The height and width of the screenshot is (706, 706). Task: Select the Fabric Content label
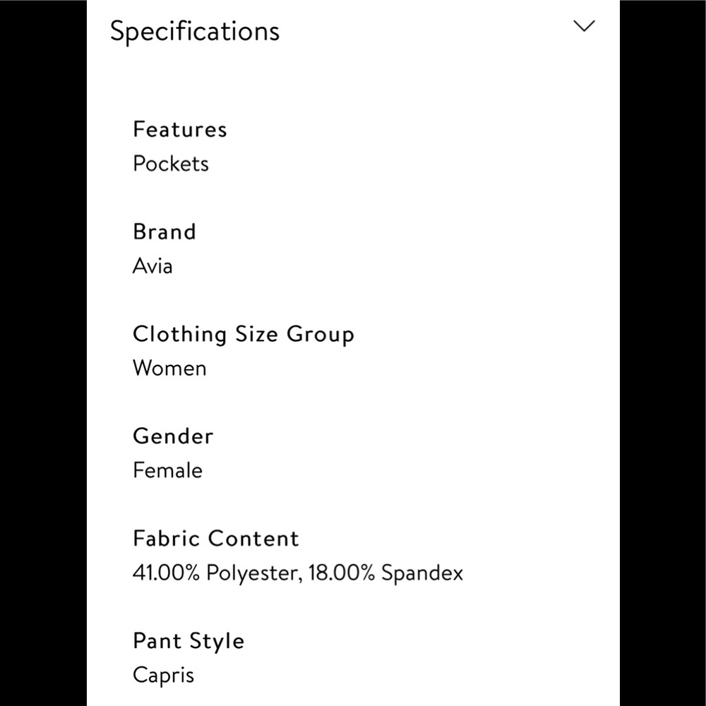tap(216, 539)
